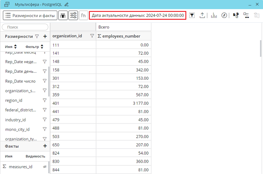Toggle filter for organization_s... dimension
The height and width of the screenshot is (174, 263).
tap(44, 91)
